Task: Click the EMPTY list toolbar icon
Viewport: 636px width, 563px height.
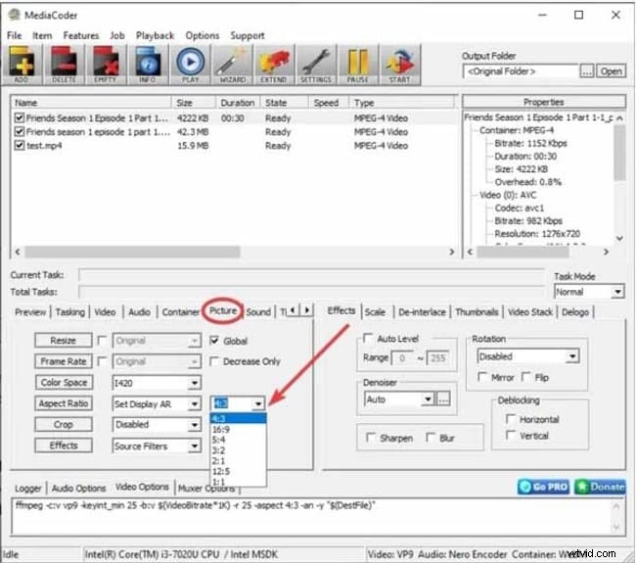Action: pyautogui.click(x=106, y=65)
